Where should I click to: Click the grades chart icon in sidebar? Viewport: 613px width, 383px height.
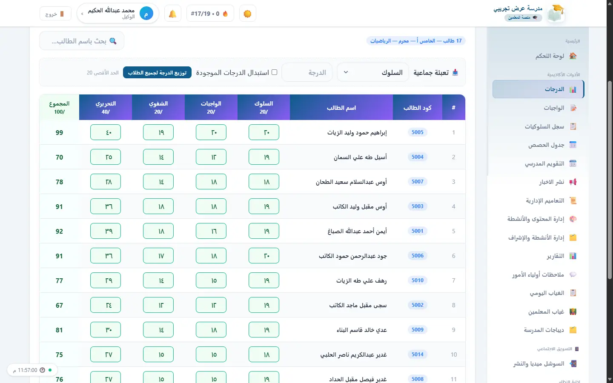pyautogui.click(x=573, y=89)
